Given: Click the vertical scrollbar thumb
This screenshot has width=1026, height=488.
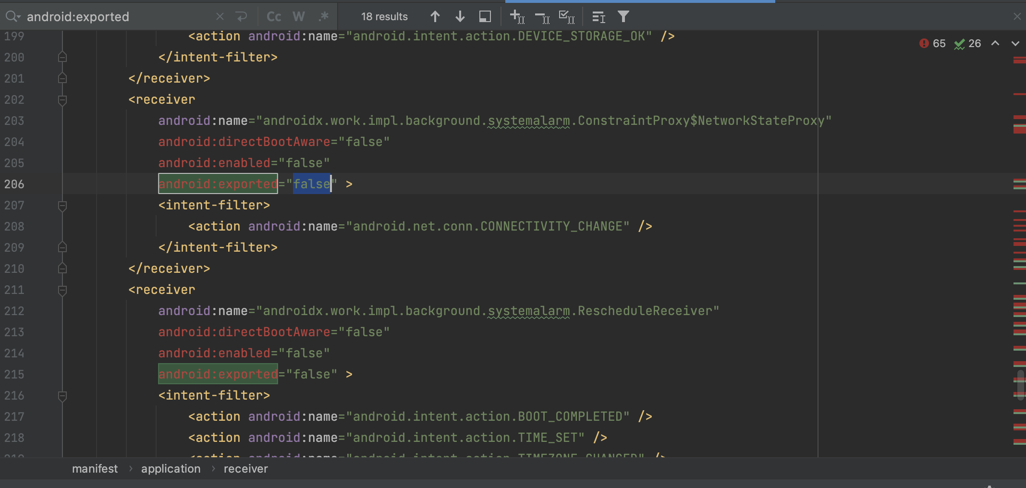Looking at the screenshot, I should (x=1021, y=385).
